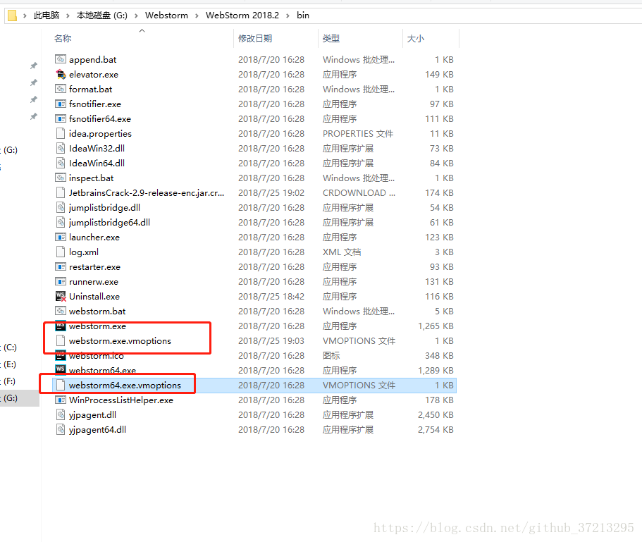This screenshot has height=542, width=642.
Task: Click the format.bat file icon
Action: coord(61,89)
